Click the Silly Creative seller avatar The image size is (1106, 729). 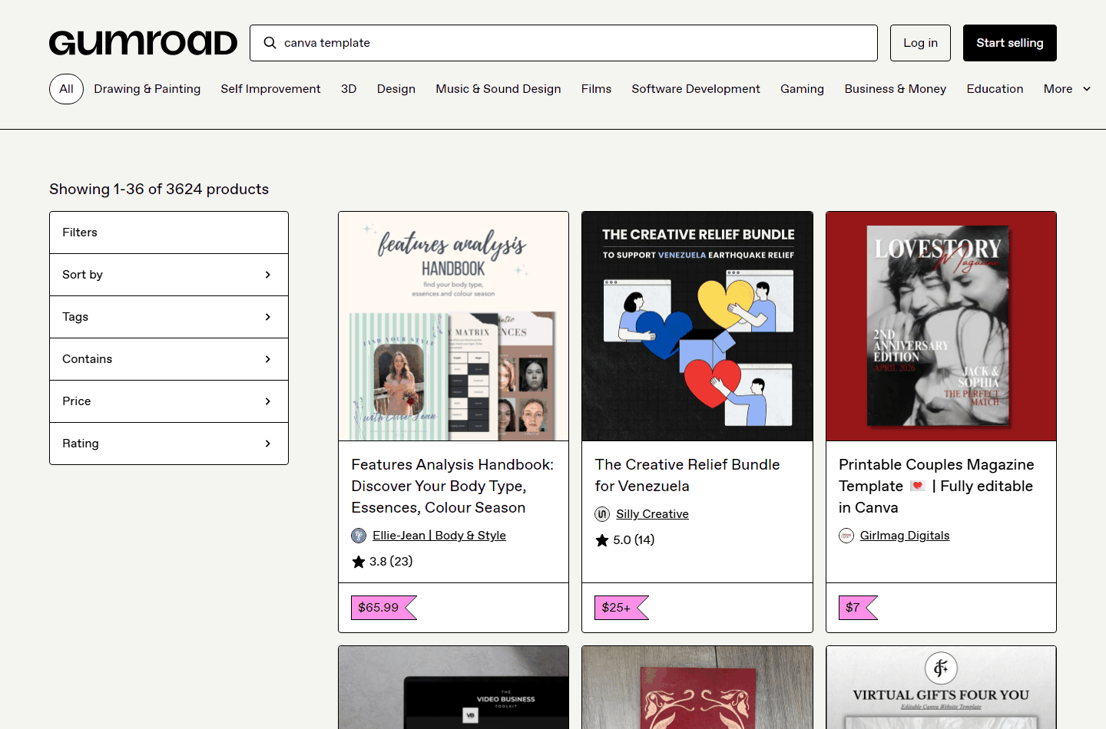[602, 514]
